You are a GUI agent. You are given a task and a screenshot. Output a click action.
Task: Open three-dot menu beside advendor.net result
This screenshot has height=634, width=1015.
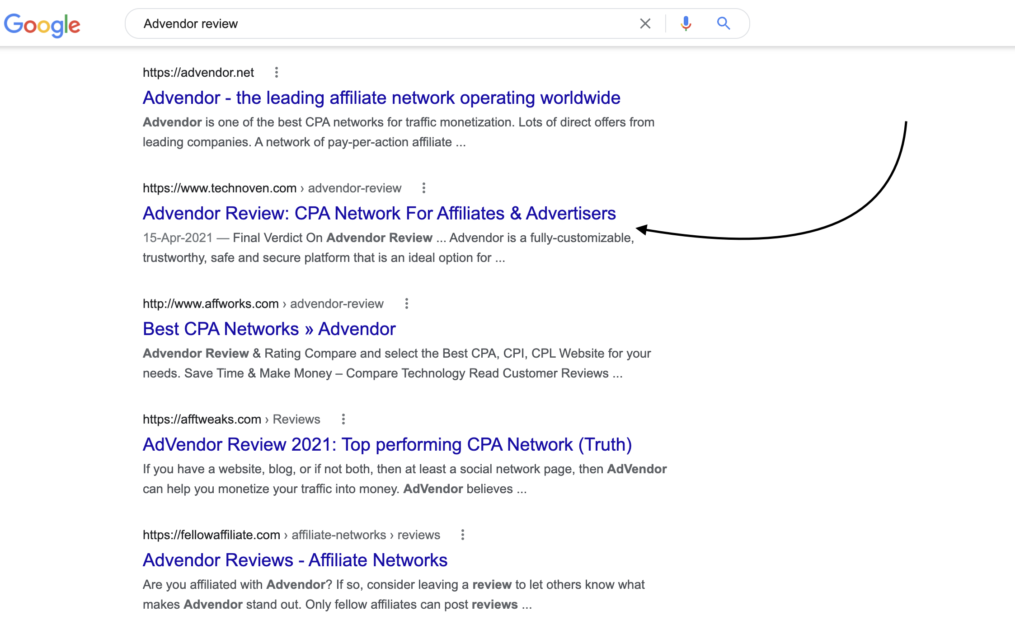coord(277,72)
